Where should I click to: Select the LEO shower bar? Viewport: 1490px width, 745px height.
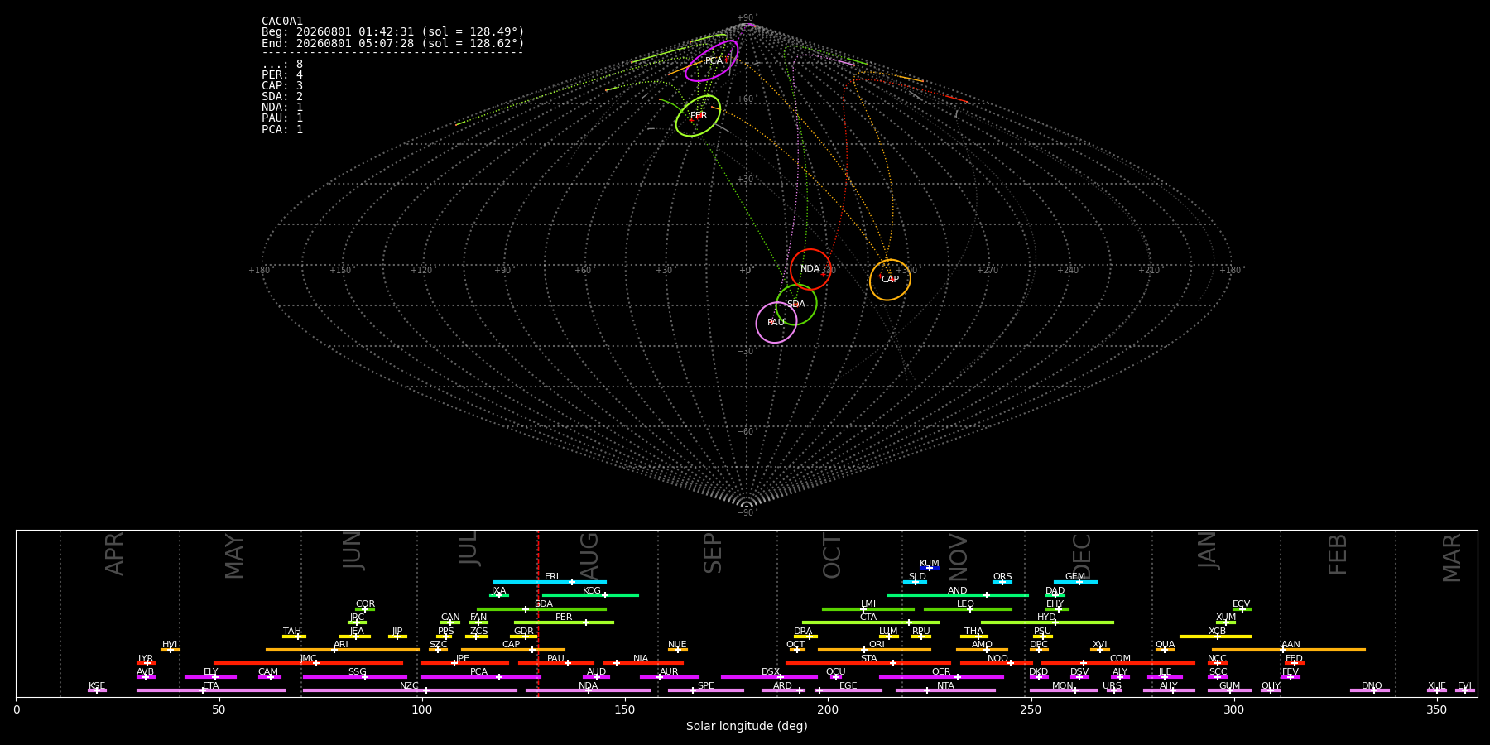click(x=968, y=609)
